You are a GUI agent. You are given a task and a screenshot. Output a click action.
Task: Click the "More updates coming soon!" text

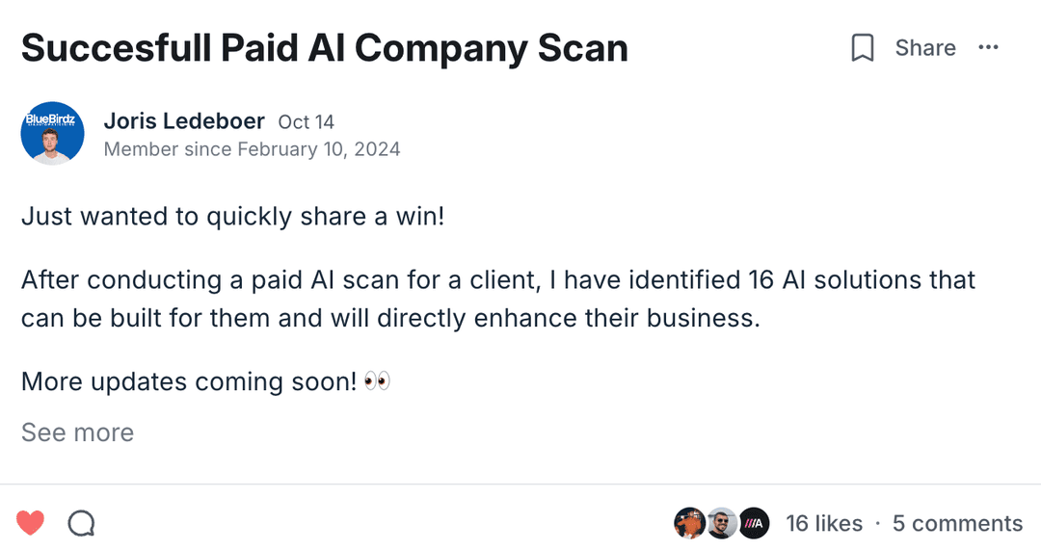point(189,381)
